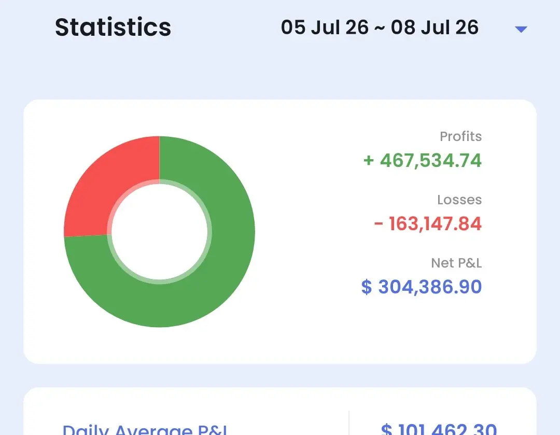This screenshot has width=560, height=435.
Task: Tap the dollar sign before net P&L amount
Action: point(367,287)
